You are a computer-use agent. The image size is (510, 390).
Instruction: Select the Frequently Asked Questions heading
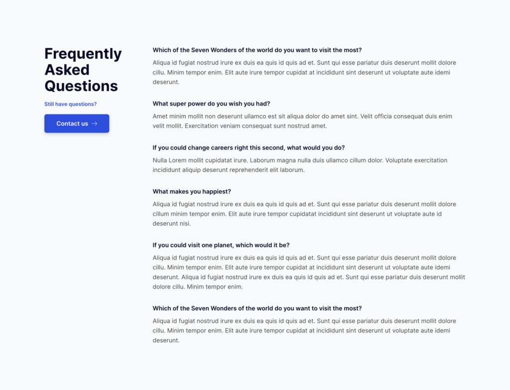coord(83,70)
